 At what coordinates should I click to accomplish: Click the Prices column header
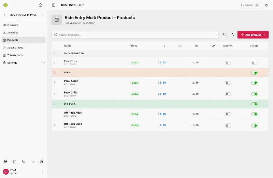[133, 46]
